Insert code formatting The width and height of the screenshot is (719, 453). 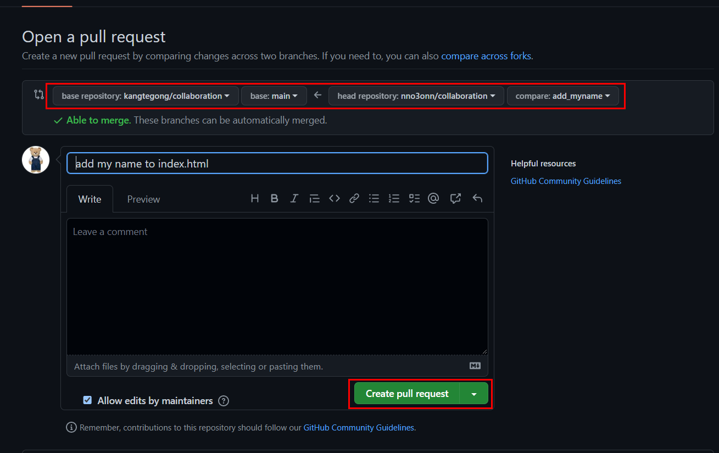(x=335, y=199)
